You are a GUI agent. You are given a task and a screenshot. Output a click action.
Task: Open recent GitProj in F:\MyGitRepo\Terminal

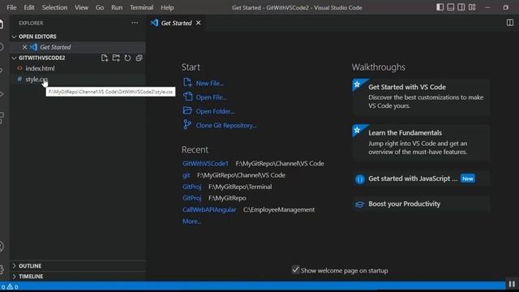tap(191, 187)
